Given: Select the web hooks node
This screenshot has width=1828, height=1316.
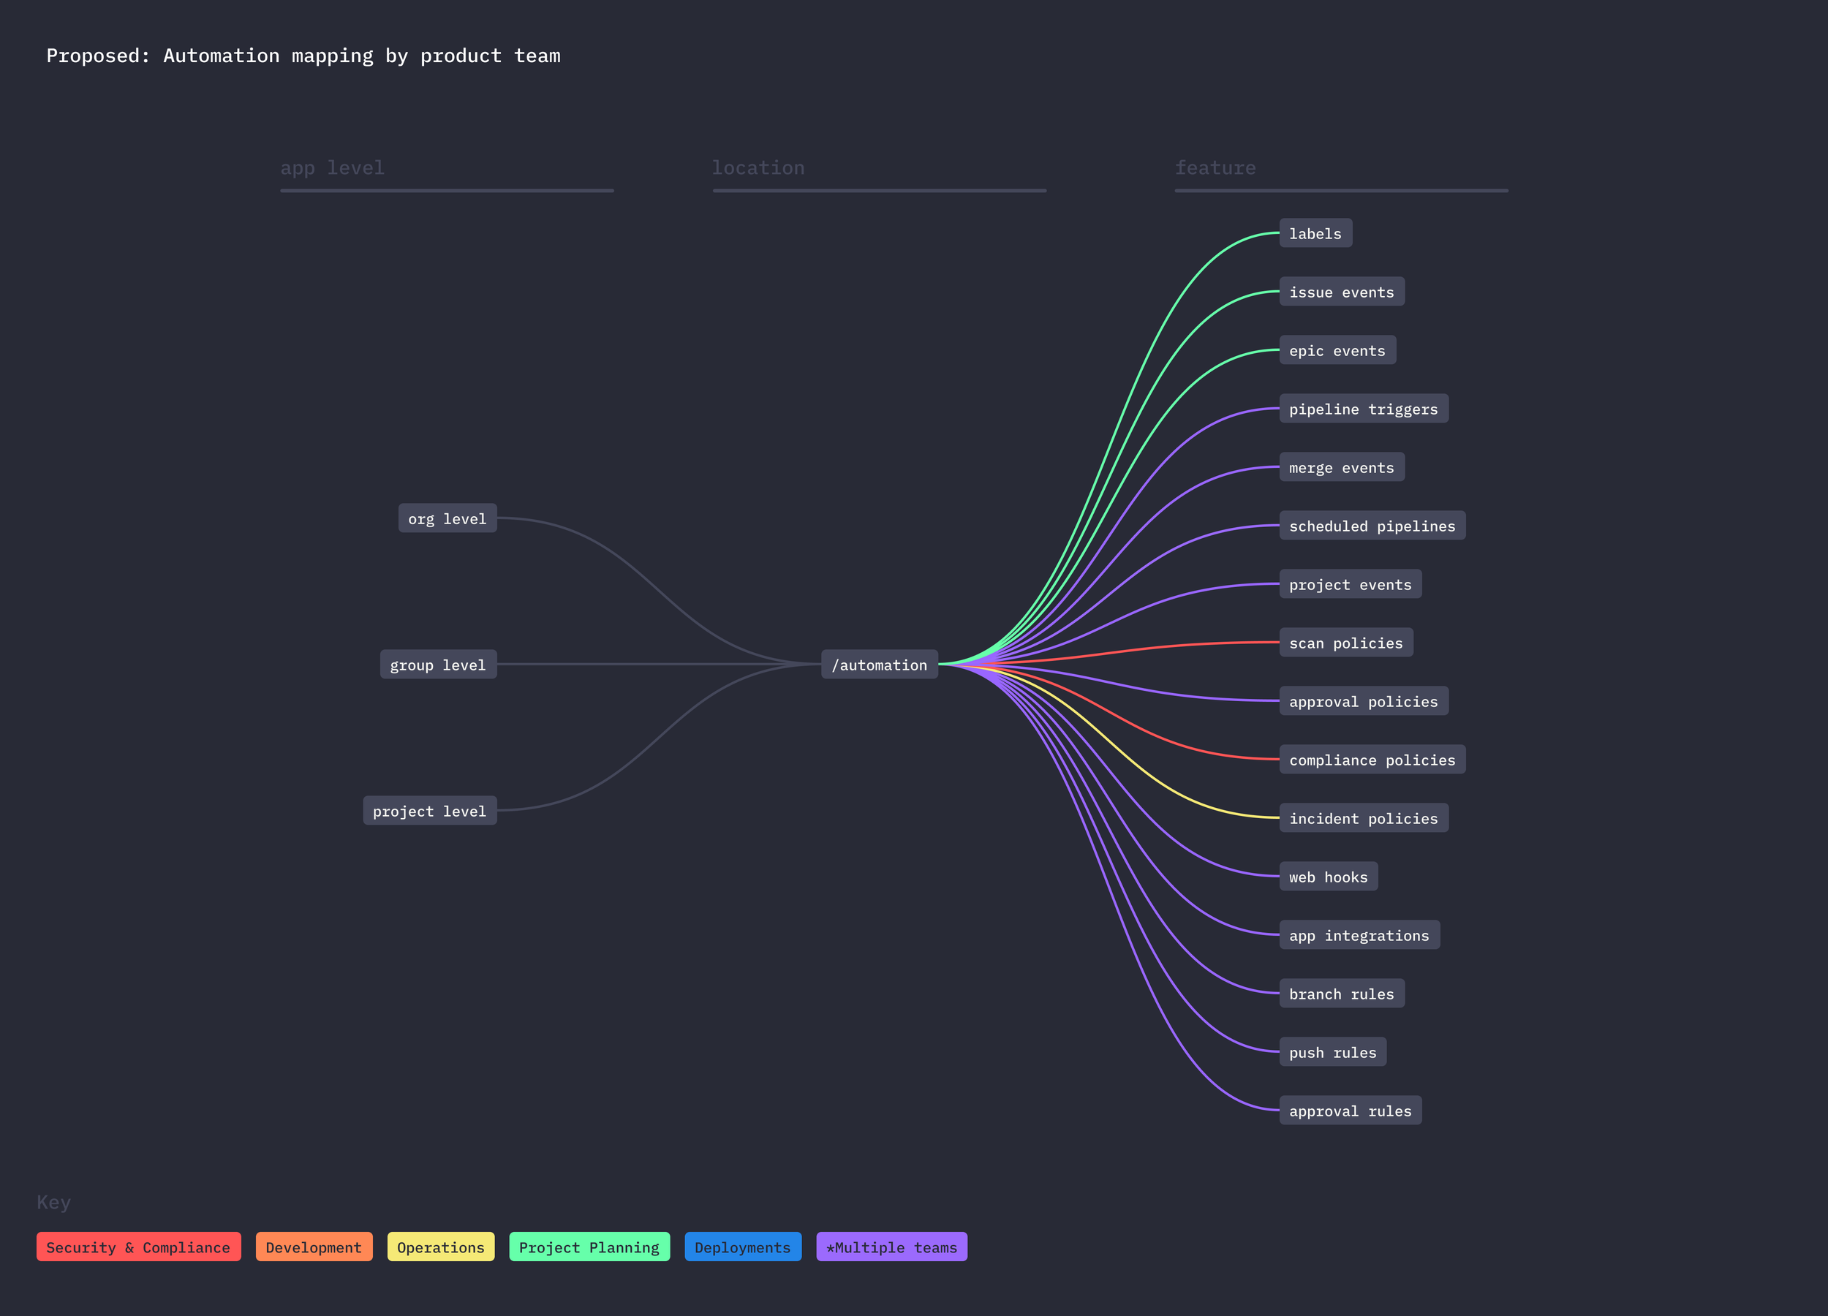Looking at the screenshot, I should 1329,877.
